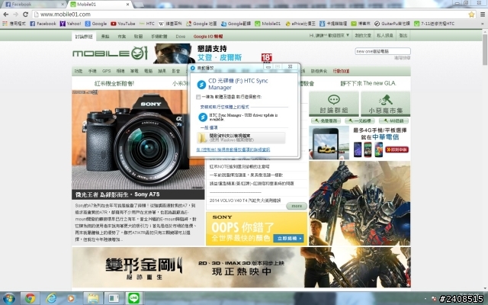Open Windows Media Player from the taskbar
The height and width of the screenshot is (305, 488).
tap(71, 298)
